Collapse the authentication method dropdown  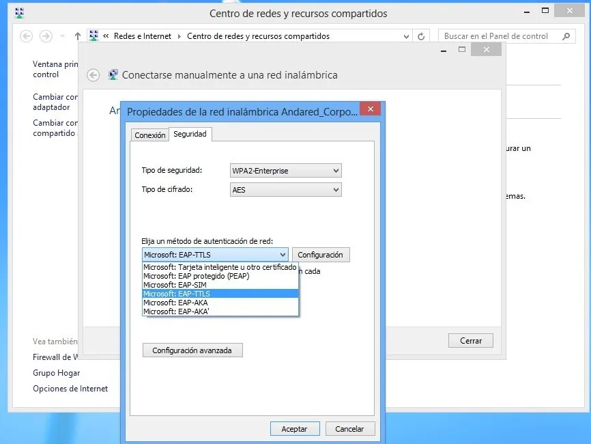click(283, 255)
